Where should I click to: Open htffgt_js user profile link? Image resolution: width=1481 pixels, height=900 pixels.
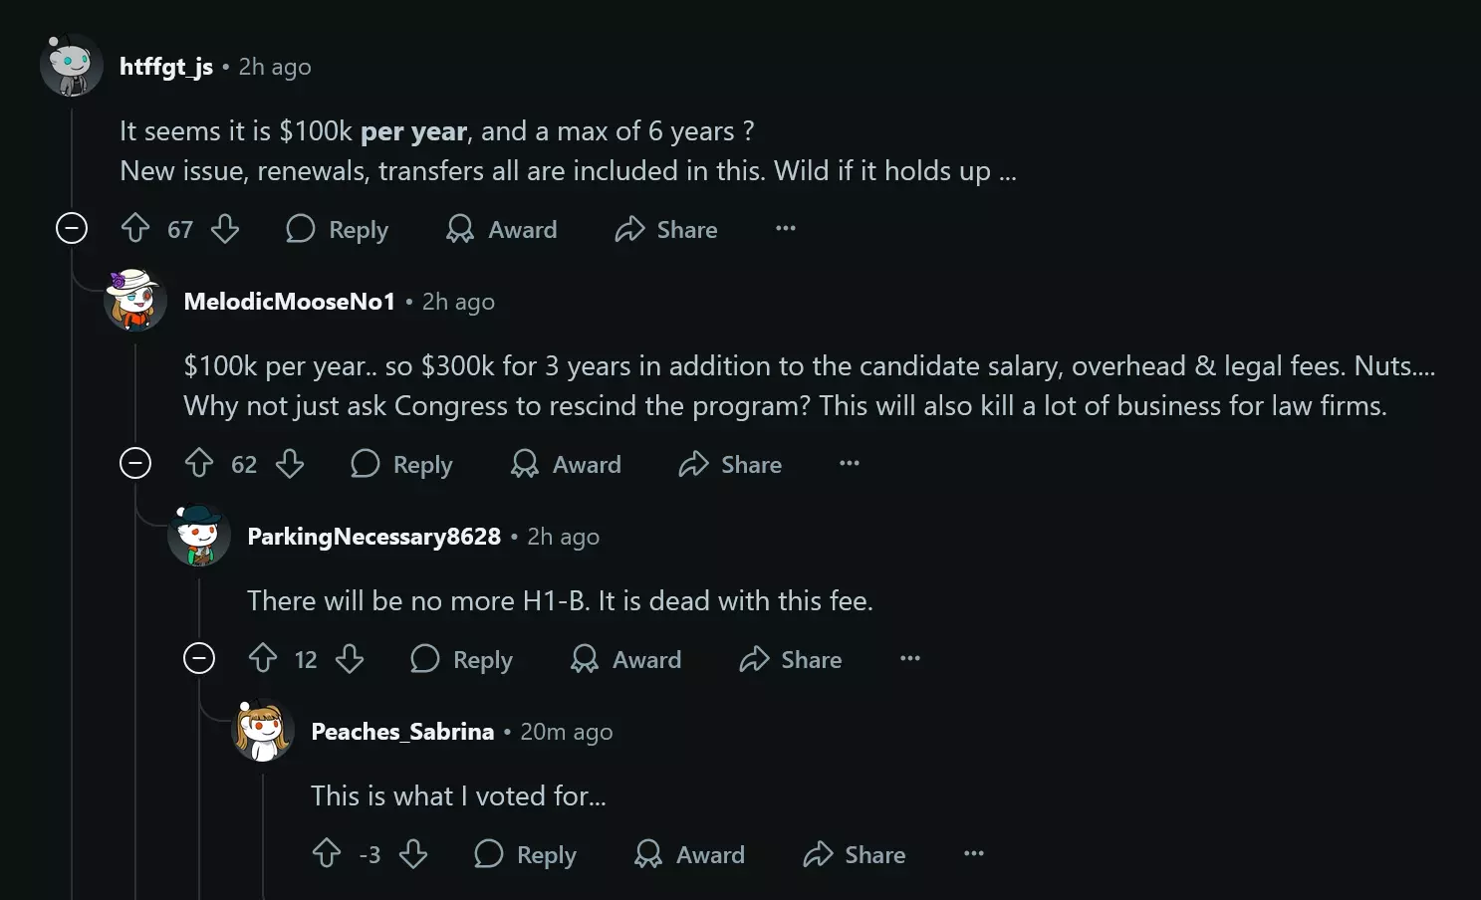pos(166,67)
